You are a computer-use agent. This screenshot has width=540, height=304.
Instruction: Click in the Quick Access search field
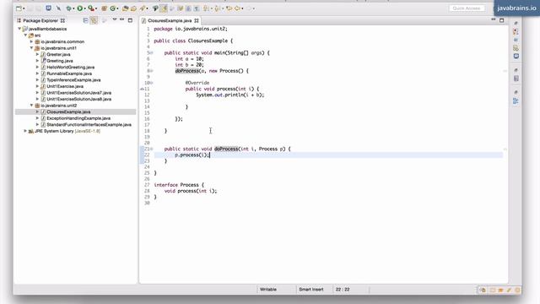click(467, 8)
